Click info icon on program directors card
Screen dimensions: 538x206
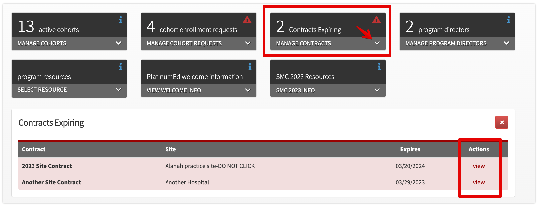[x=508, y=20]
